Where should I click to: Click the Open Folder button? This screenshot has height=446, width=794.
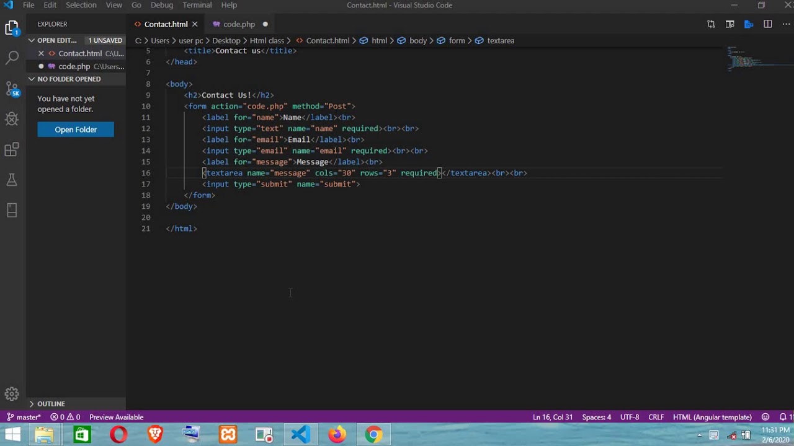76,129
